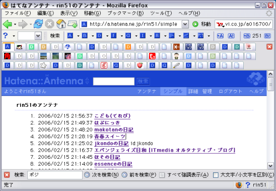Open the こども(てれび) link
276x191 pixels.
pos(112,116)
